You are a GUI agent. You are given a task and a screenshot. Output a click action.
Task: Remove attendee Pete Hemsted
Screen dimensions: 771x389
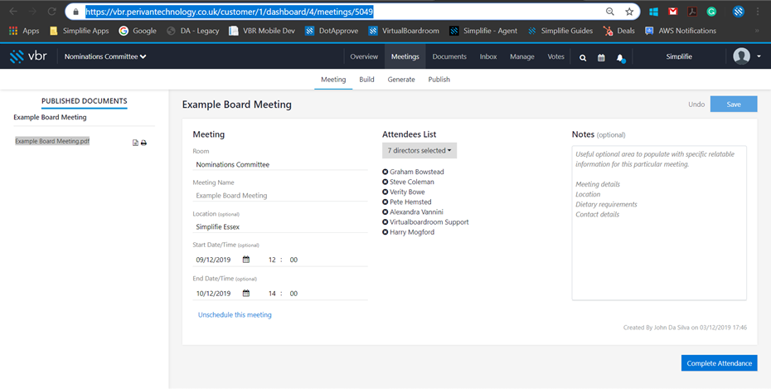(x=385, y=202)
